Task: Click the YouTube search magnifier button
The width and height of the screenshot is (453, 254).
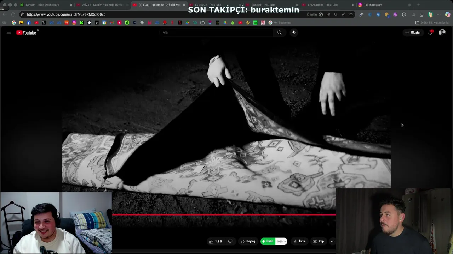Action: click(280, 32)
